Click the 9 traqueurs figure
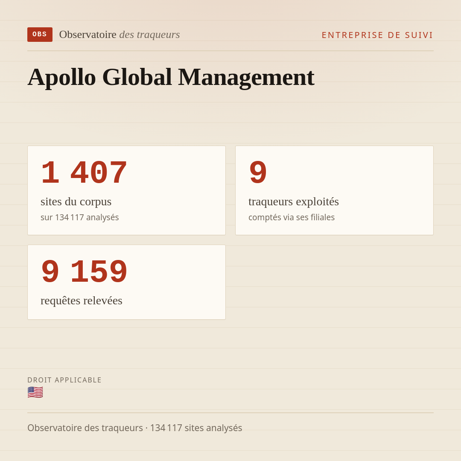Viewport: 461px width, 461px height. (258, 172)
